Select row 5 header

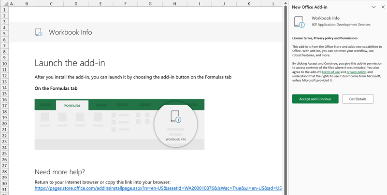[x=4, y=34]
